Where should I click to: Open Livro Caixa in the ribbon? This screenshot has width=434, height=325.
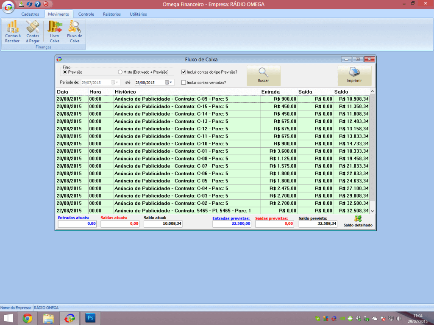(54, 32)
